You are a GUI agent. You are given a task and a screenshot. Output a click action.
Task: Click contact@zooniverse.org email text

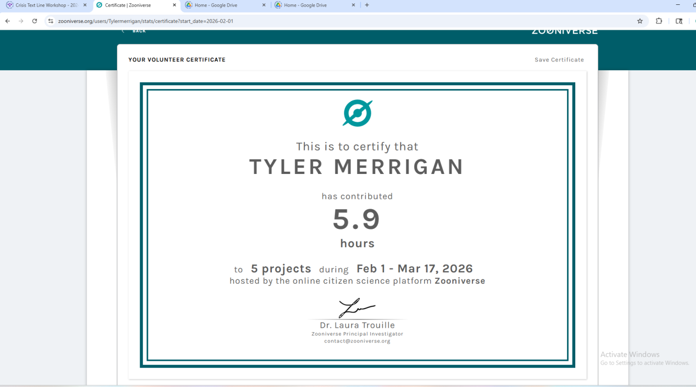[x=357, y=341]
